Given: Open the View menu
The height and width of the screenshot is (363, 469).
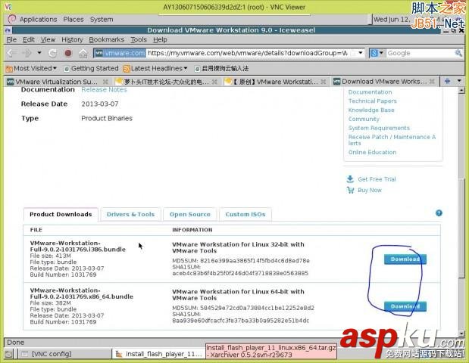Looking at the screenshot, I should pos(48,39).
